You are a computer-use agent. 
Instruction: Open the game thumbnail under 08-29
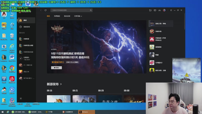(x=110, y=99)
